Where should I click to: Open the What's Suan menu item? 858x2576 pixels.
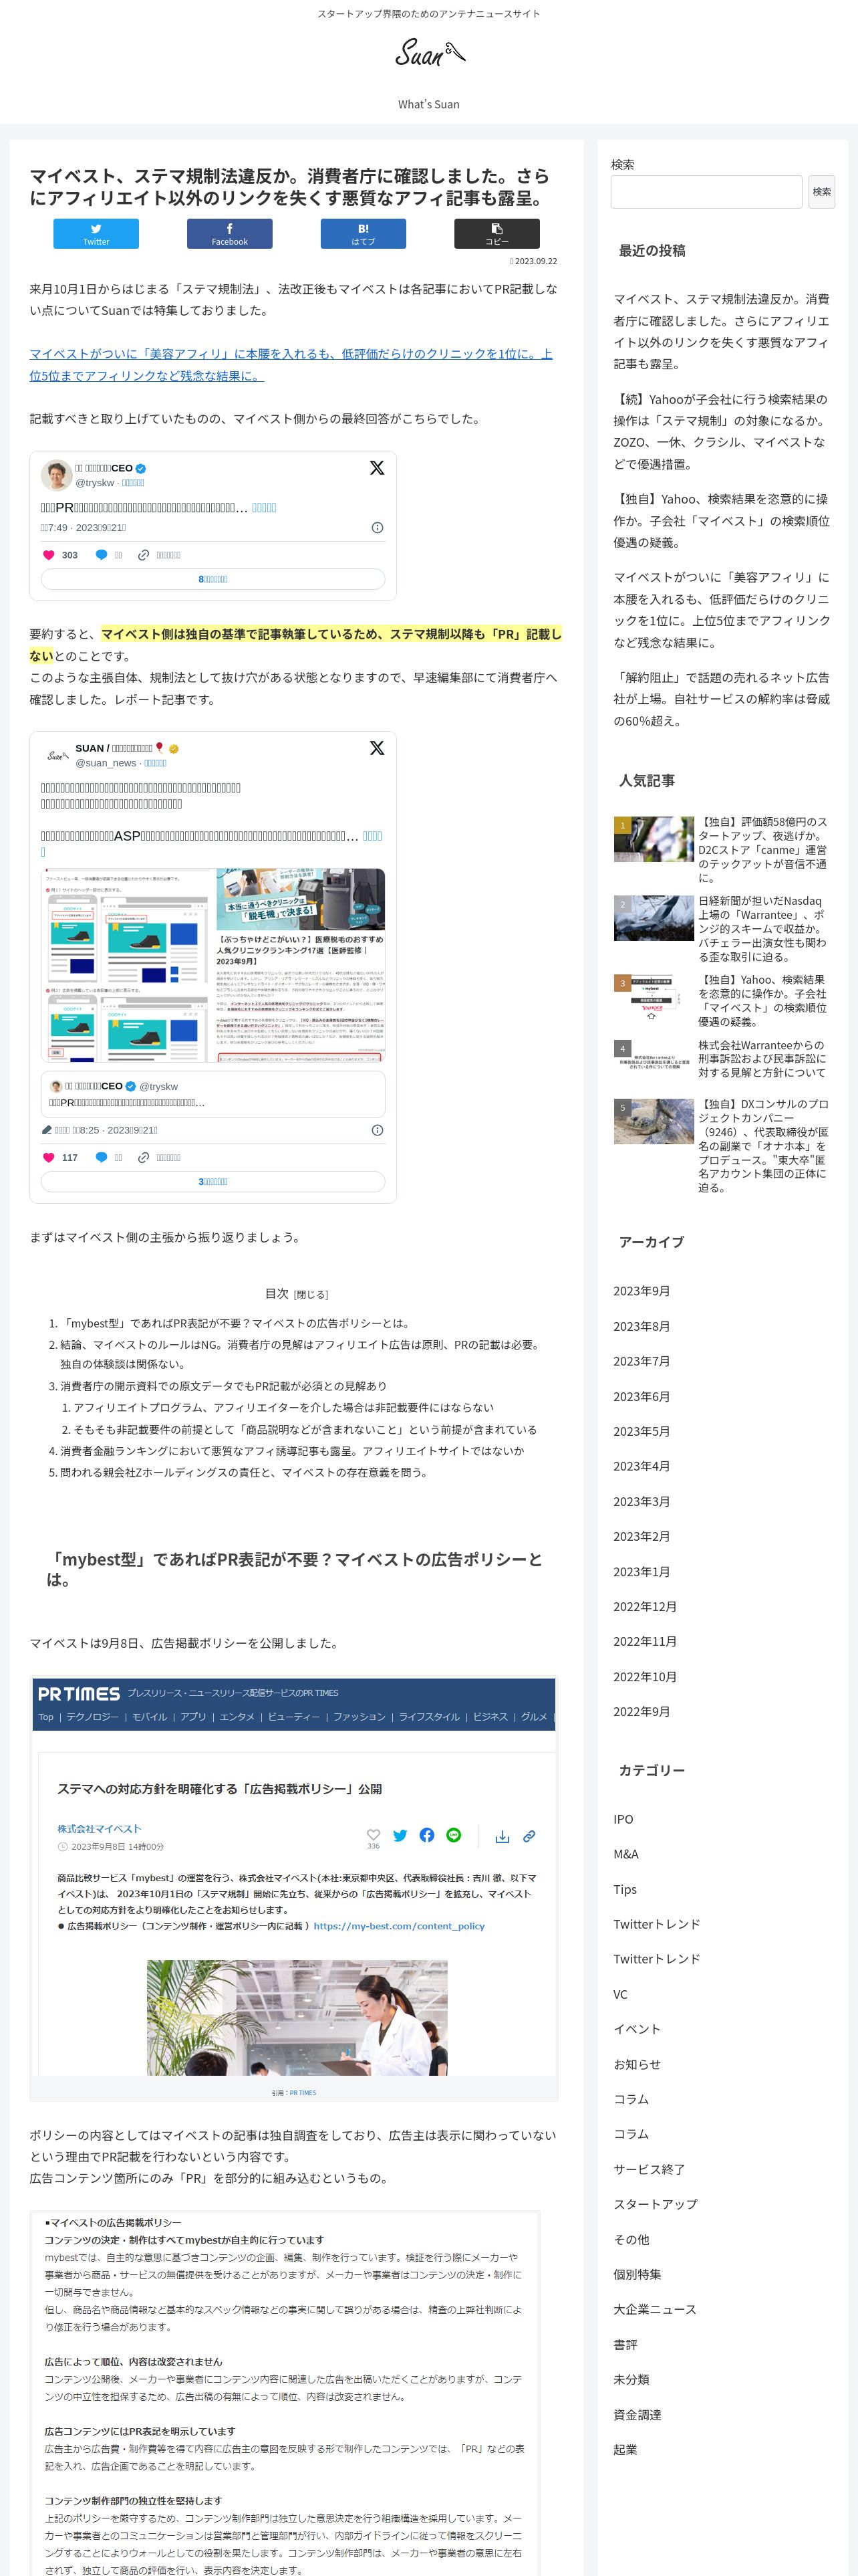point(428,104)
